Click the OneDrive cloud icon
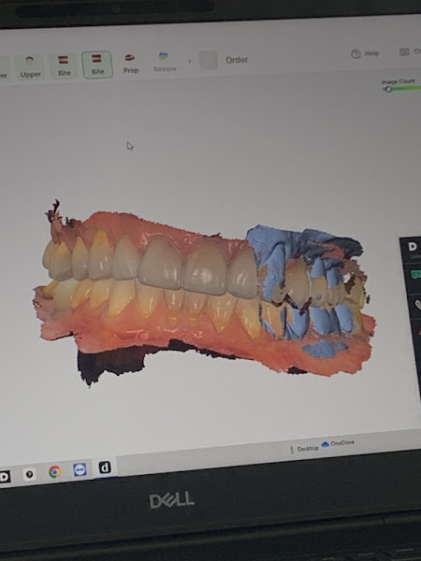 pos(325,444)
